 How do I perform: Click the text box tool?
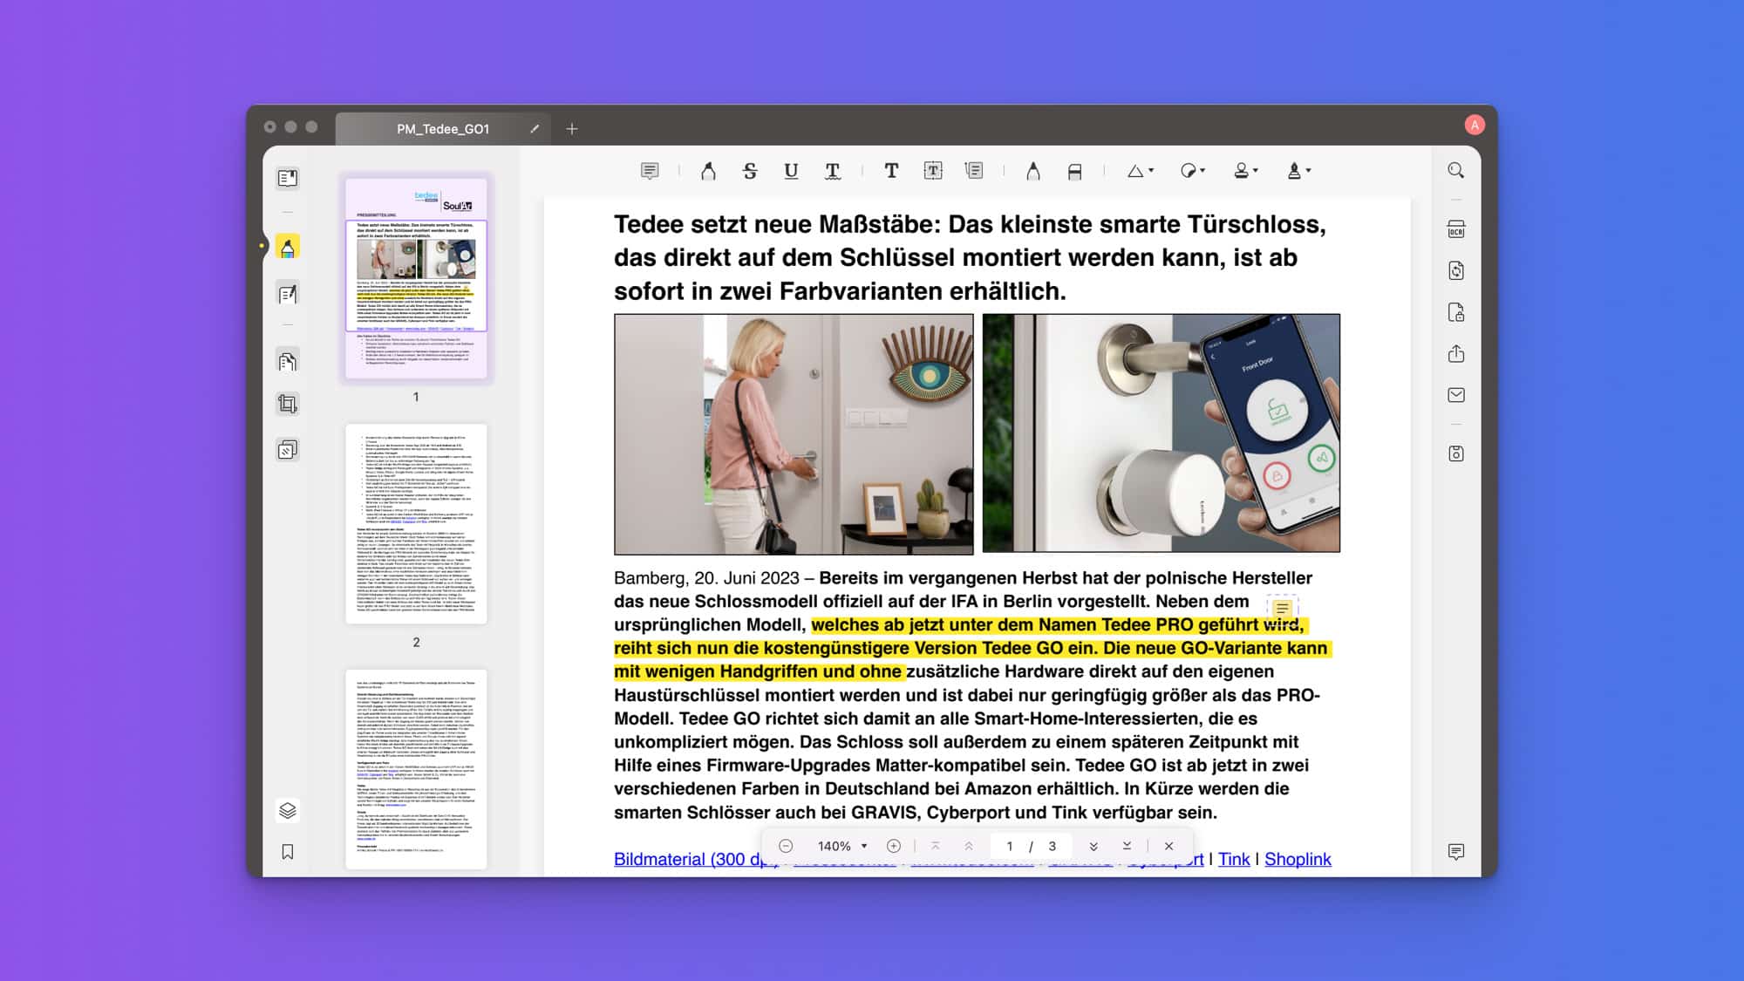(x=933, y=171)
